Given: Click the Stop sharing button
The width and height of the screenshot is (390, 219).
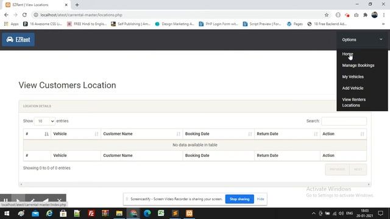Looking at the screenshot, I should [x=239, y=199].
